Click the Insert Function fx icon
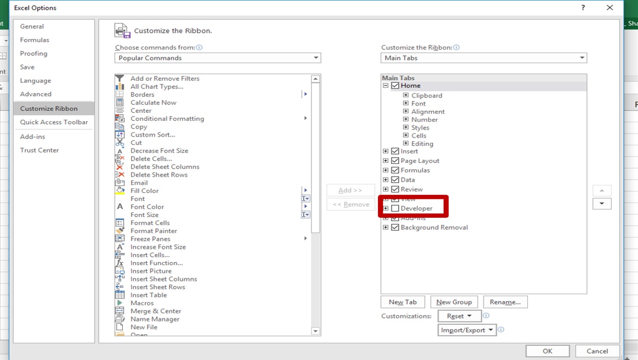 coord(120,263)
